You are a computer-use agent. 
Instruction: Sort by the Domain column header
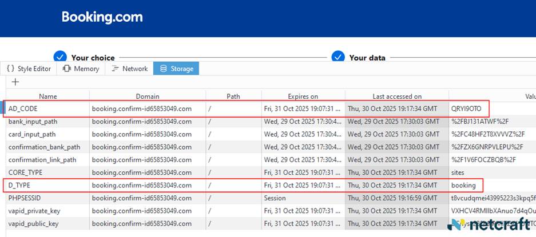pyautogui.click(x=148, y=97)
